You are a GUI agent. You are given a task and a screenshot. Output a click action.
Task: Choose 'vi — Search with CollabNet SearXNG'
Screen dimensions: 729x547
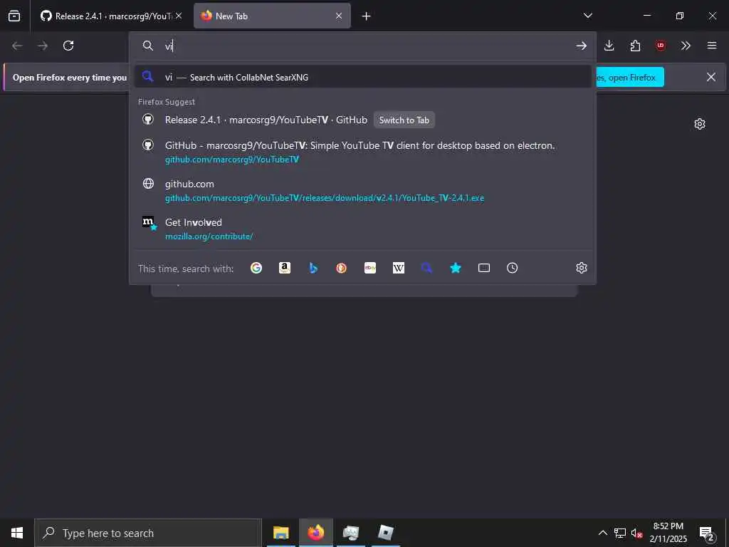tap(362, 77)
